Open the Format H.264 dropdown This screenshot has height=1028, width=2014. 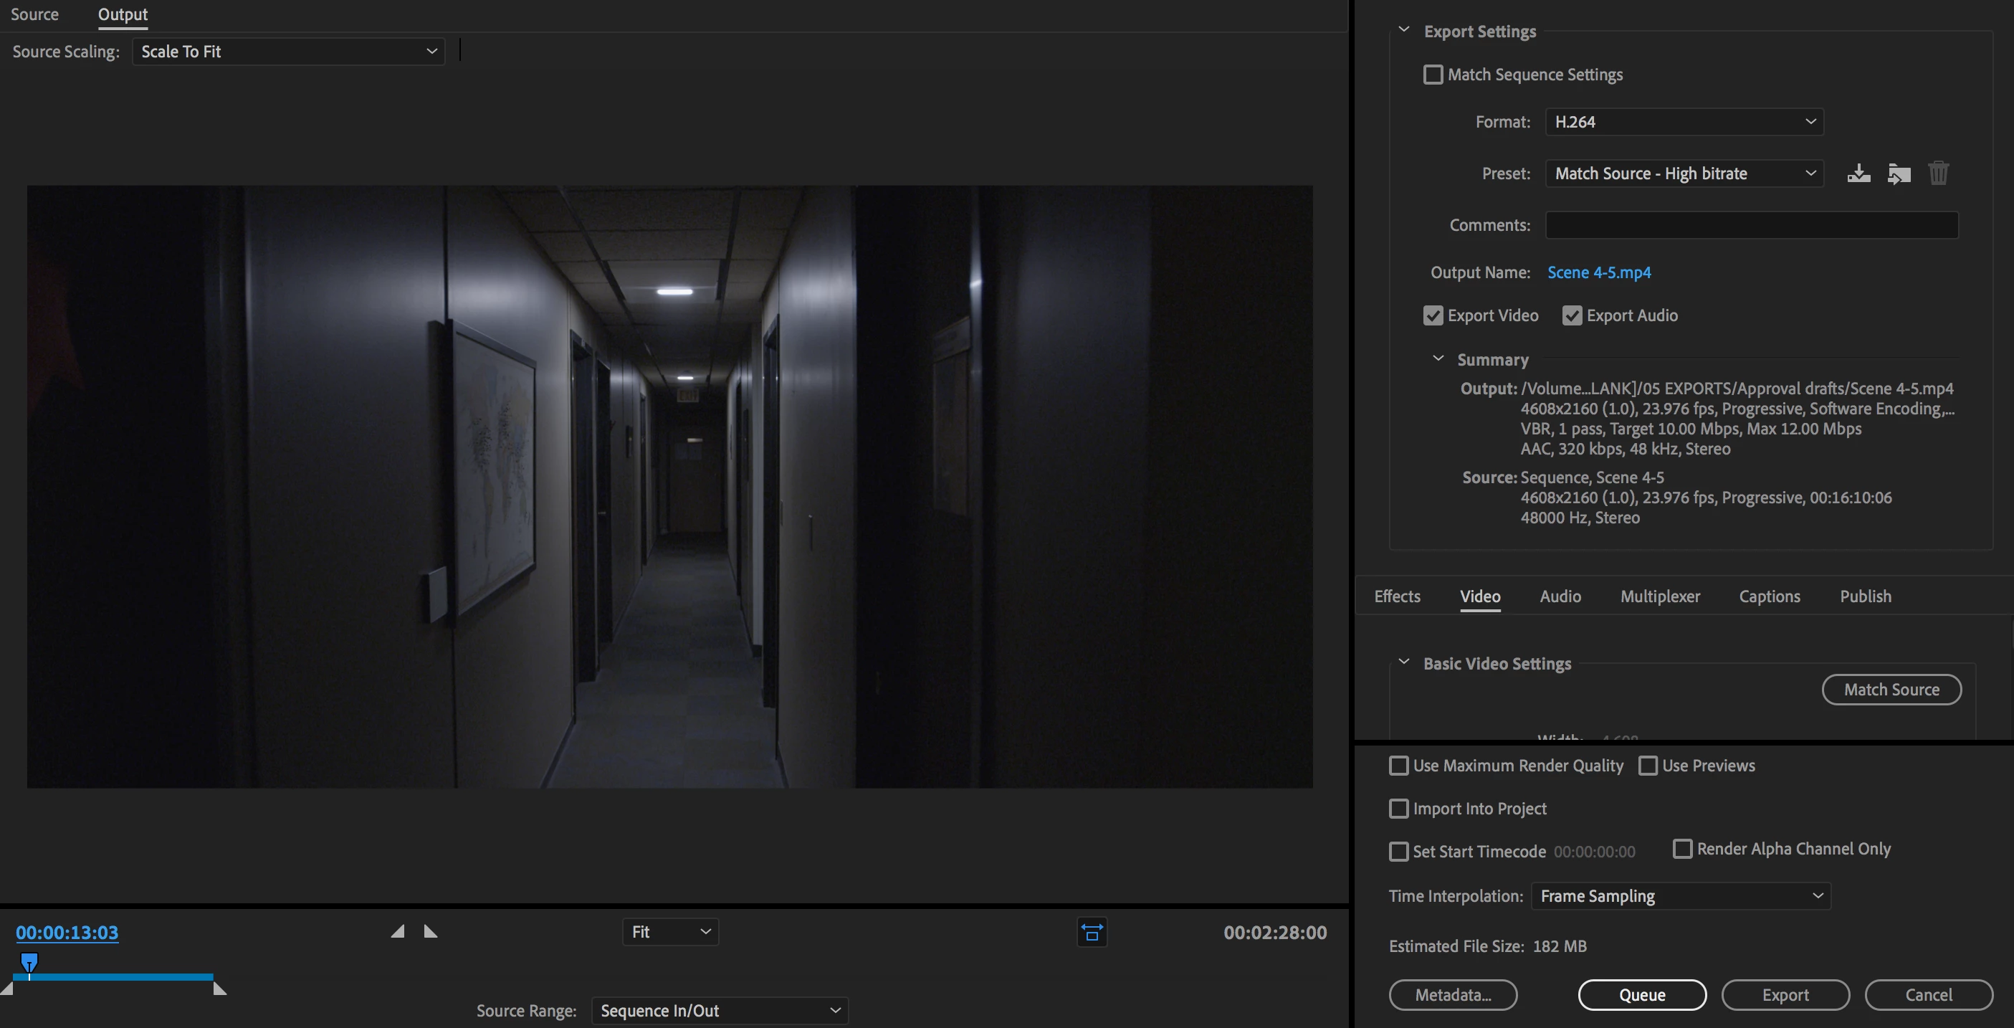point(1684,122)
